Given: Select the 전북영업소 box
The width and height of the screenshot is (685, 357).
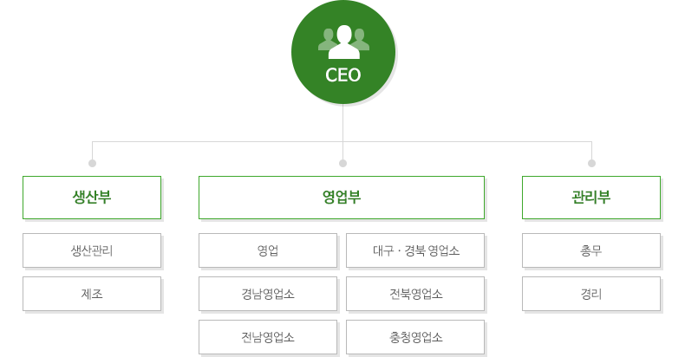Looking at the screenshot, I should pyautogui.click(x=415, y=294).
